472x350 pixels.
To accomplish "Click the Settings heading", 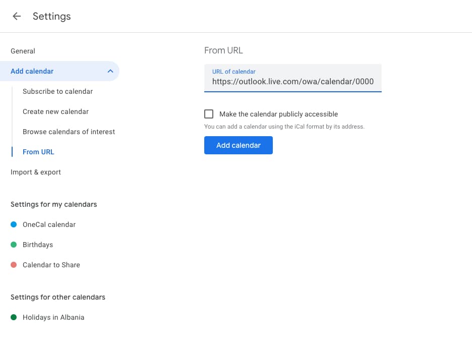I will pos(51,16).
